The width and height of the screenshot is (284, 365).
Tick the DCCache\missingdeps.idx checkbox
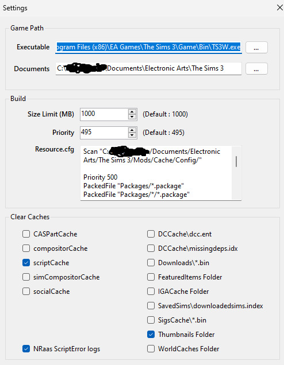coord(151,248)
